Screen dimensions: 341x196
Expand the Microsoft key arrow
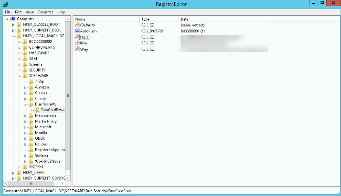tap(25, 127)
